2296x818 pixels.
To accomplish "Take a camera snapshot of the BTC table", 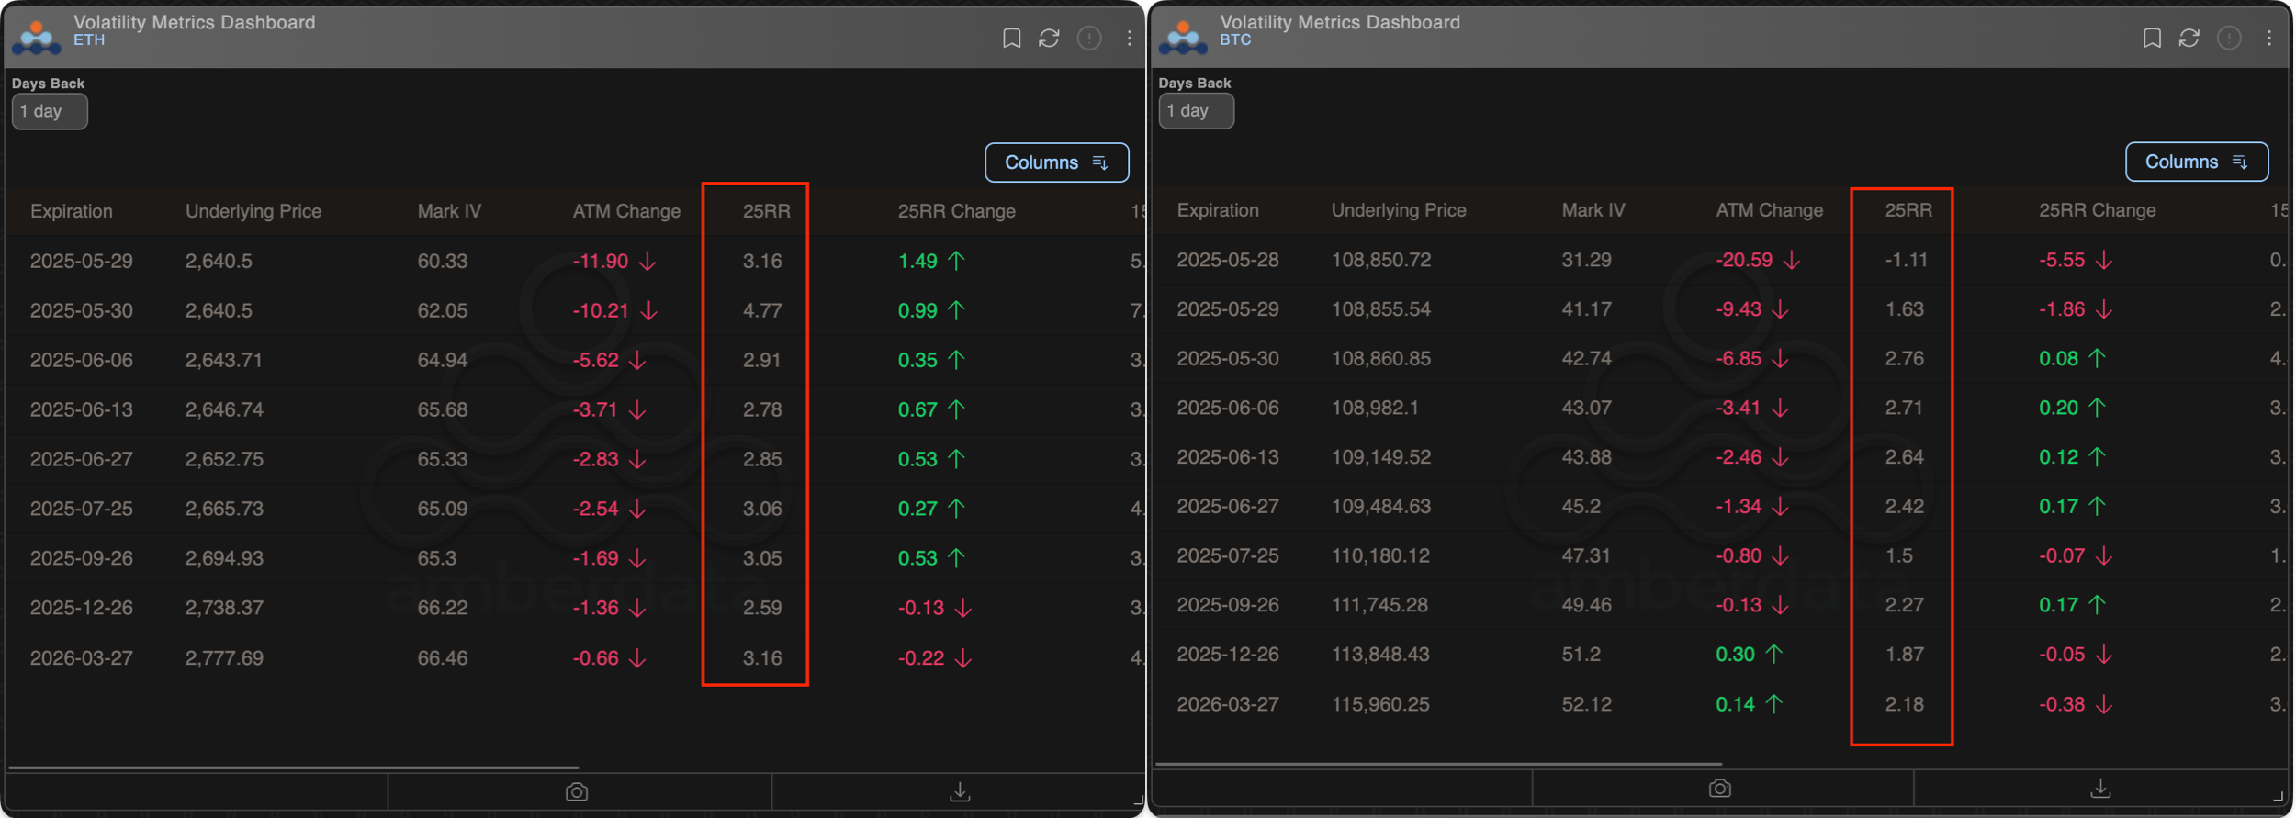I will [x=1720, y=789].
